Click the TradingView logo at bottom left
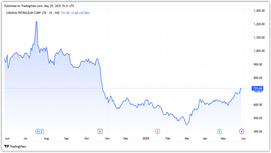 point(16,147)
